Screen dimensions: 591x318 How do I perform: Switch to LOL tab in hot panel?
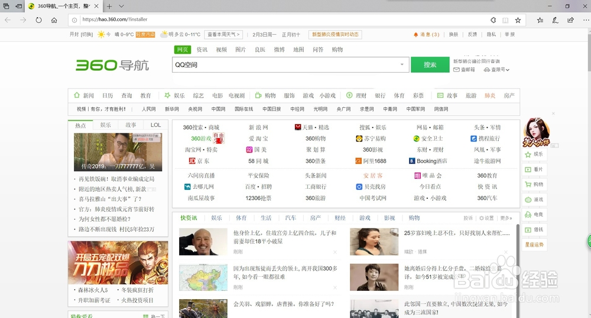(x=155, y=125)
